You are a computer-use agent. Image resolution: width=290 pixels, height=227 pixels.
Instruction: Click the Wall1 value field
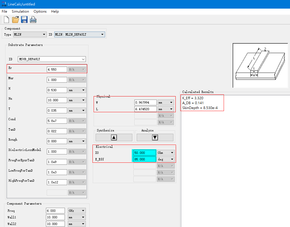point(55,217)
